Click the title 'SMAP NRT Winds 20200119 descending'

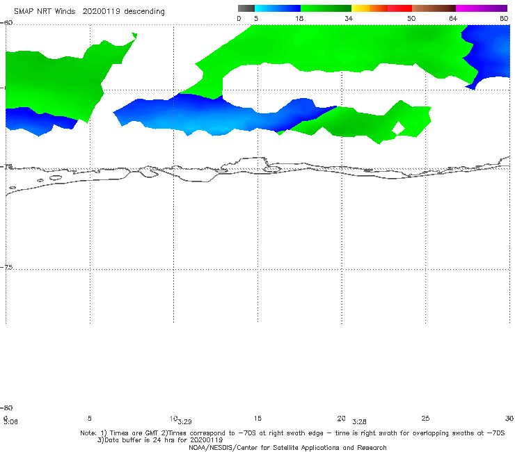pos(89,11)
